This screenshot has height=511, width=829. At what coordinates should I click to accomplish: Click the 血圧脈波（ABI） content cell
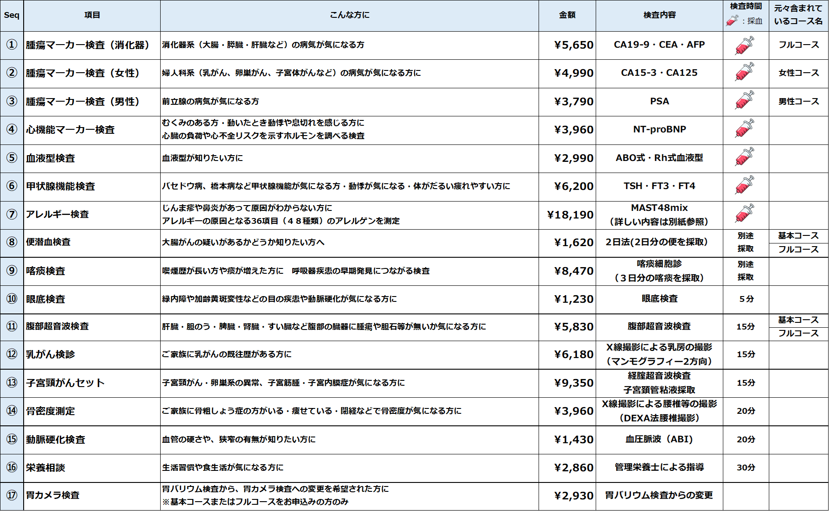[x=659, y=440]
